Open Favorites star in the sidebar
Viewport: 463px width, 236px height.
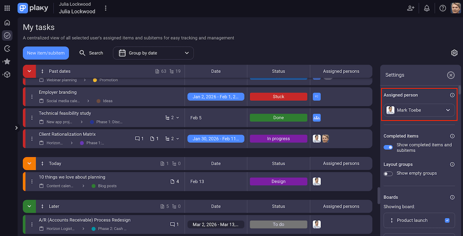[x=7, y=62]
